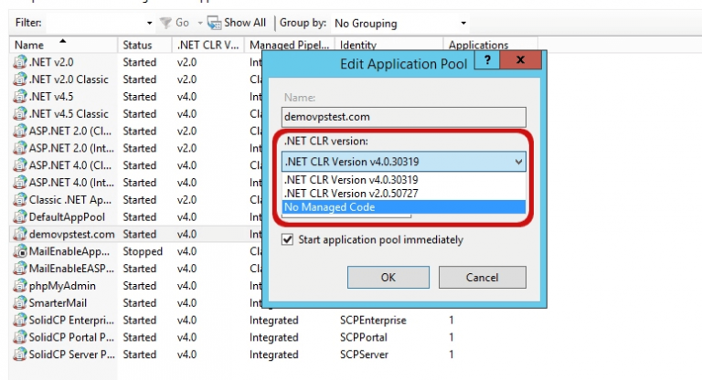Click OK in Edit Application Pool
Screen dimensions: 702x380
pos(388,278)
